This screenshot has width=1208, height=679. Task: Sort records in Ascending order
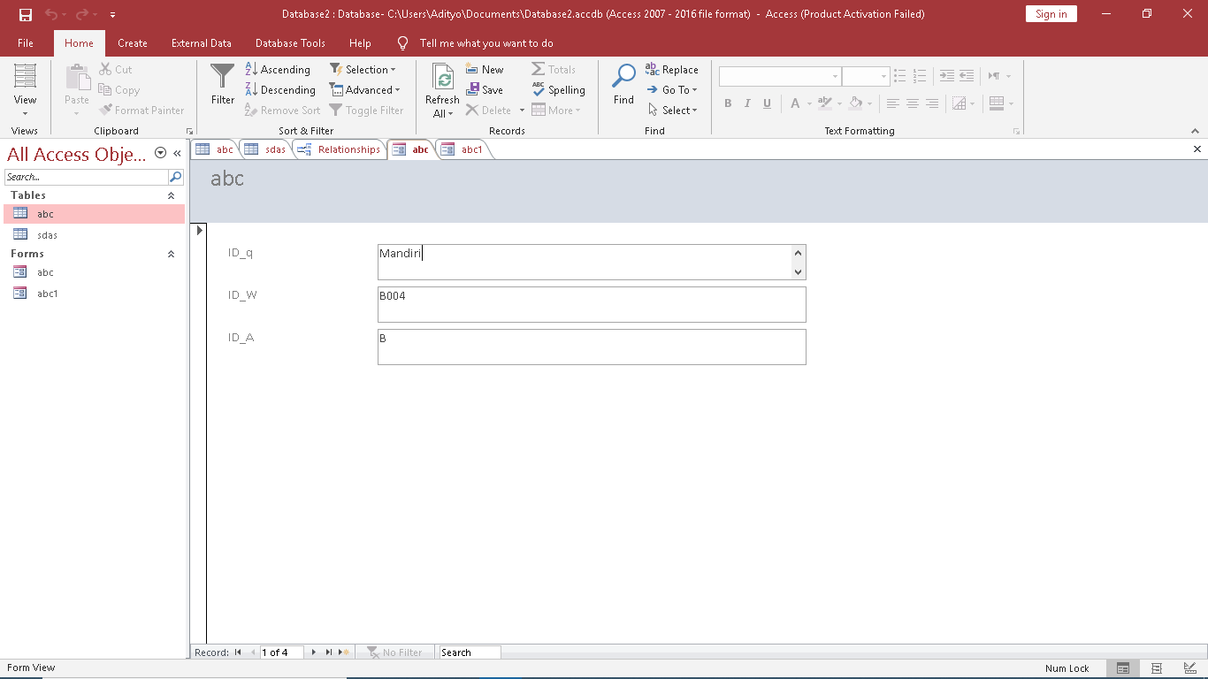[278, 70]
